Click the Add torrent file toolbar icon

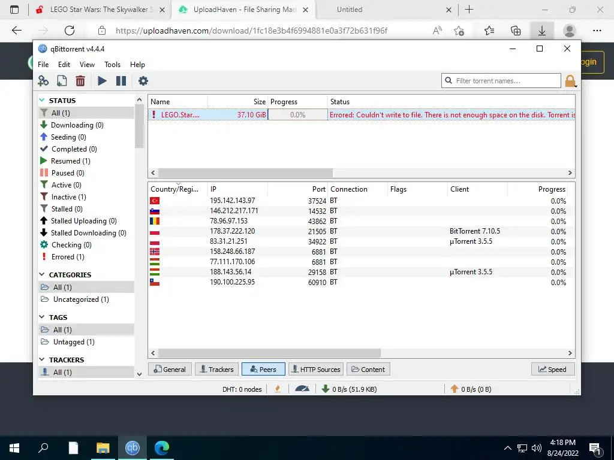[62, 81]
